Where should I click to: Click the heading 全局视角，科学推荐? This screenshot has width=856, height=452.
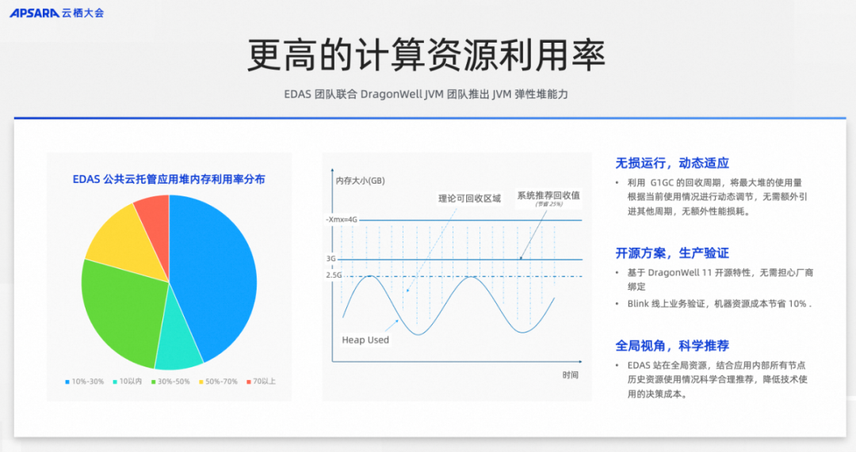672,346
